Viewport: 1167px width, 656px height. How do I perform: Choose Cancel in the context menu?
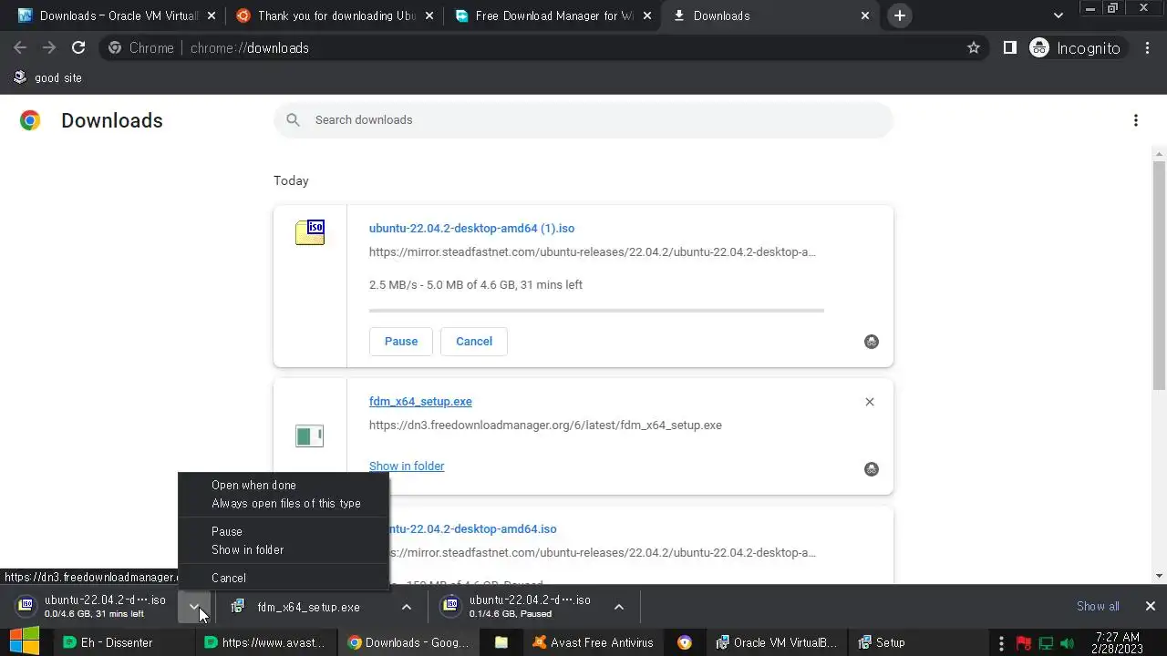(x=229, y=578)
